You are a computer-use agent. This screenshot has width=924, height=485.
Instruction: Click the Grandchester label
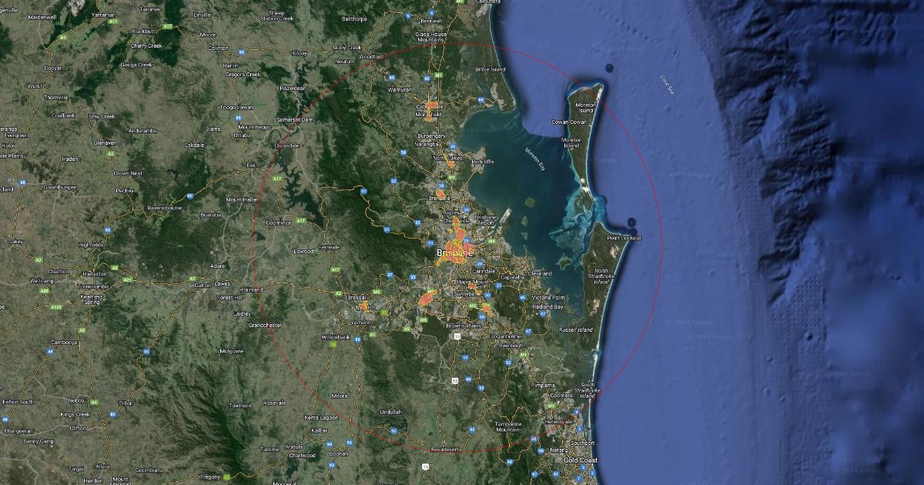pos(265,325)
